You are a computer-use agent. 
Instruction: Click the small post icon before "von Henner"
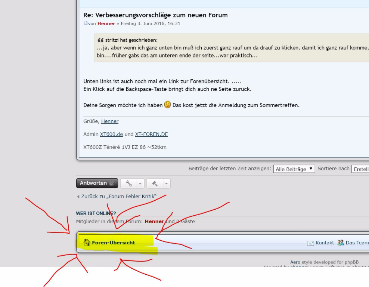(85, 24)
